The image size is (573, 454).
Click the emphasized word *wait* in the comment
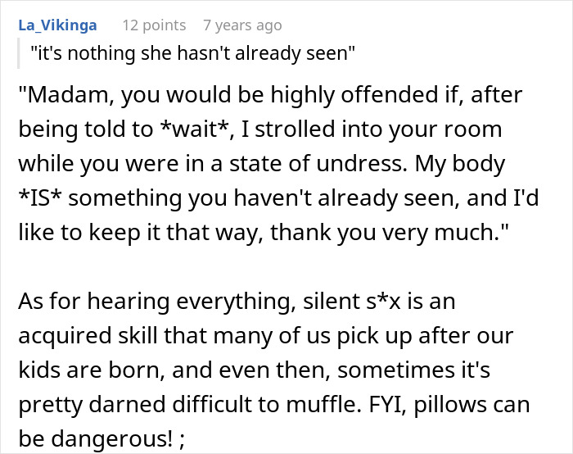[x=195, y=129]
